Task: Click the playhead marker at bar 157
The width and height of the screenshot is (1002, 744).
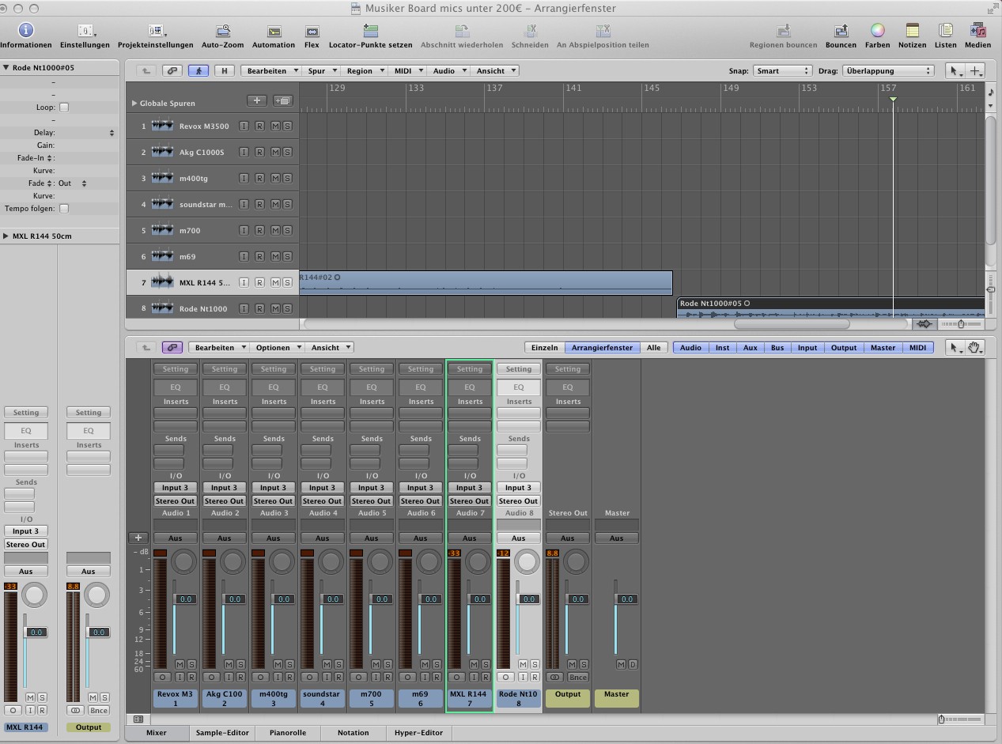Action: pos(893,99)
